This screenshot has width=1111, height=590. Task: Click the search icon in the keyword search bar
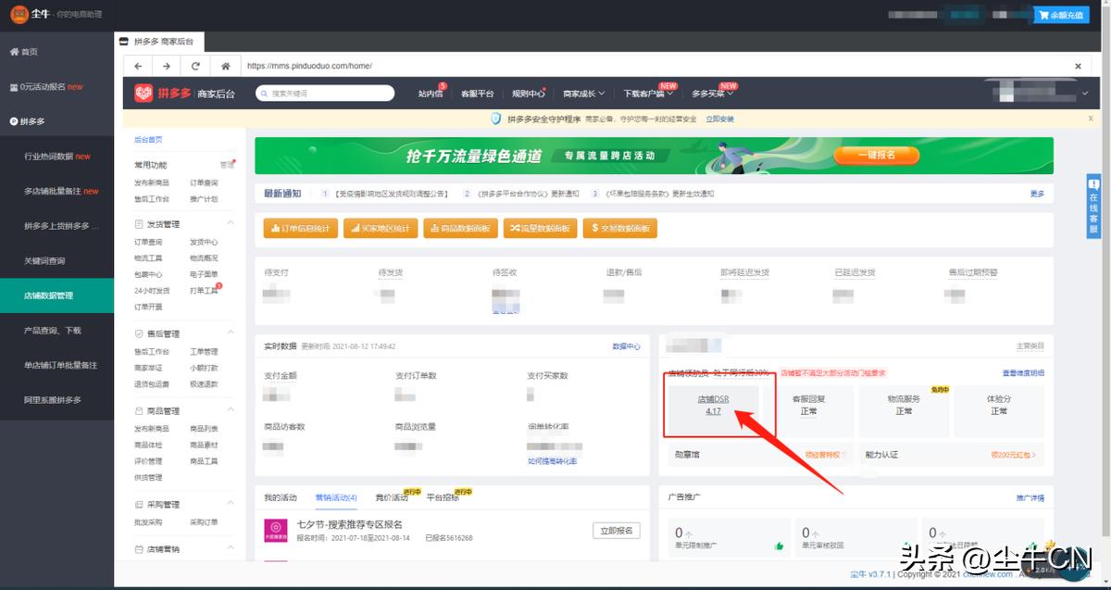click(x=265, y=93)
